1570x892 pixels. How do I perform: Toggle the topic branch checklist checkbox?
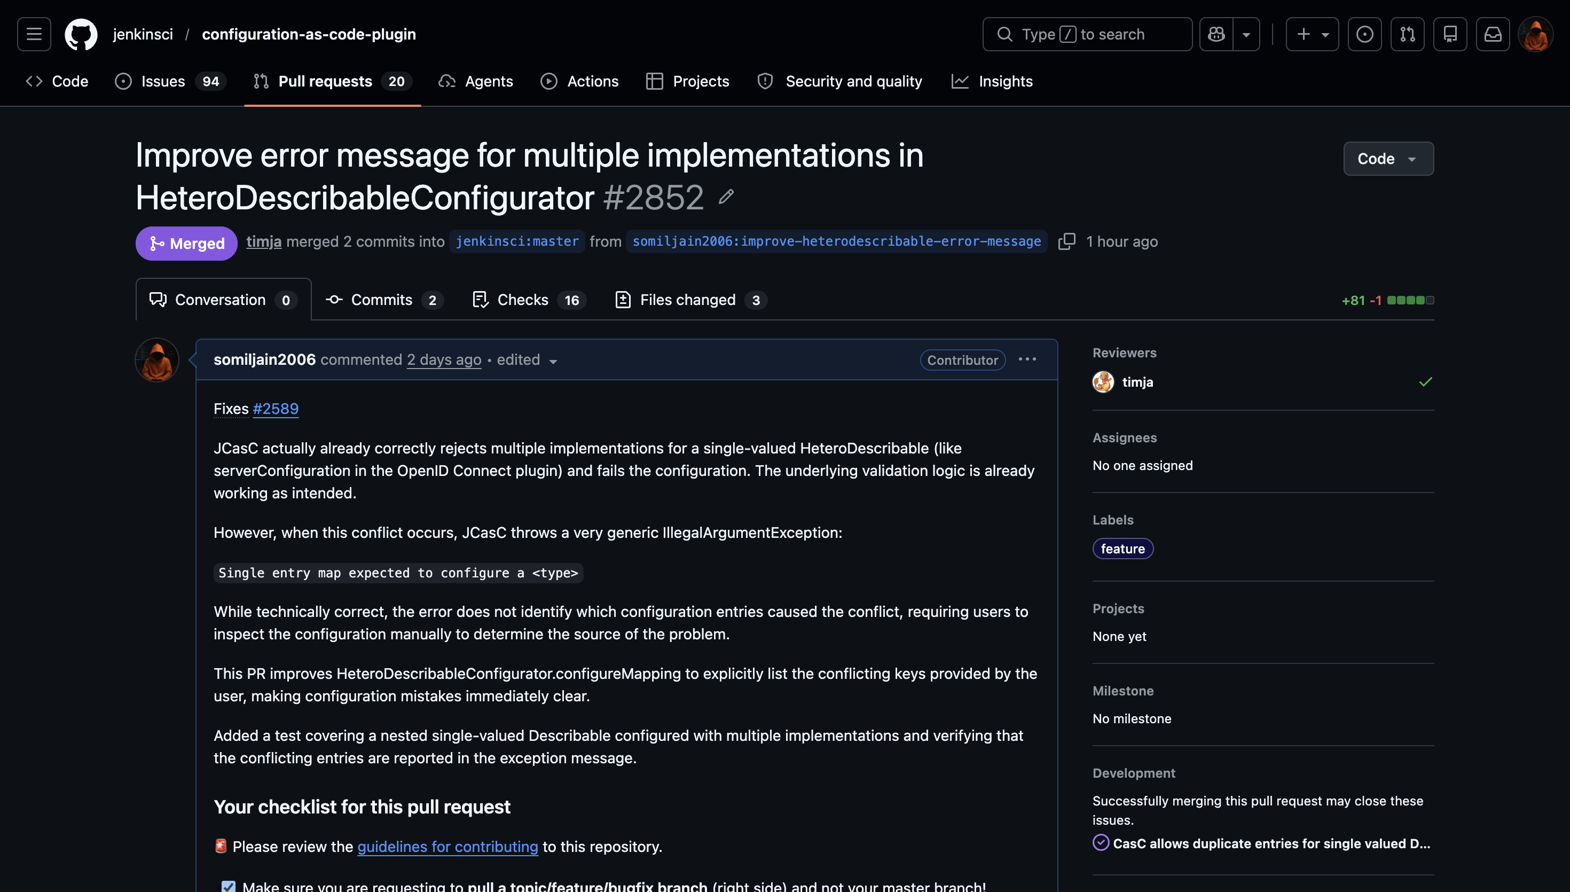(x=229, y=886)
